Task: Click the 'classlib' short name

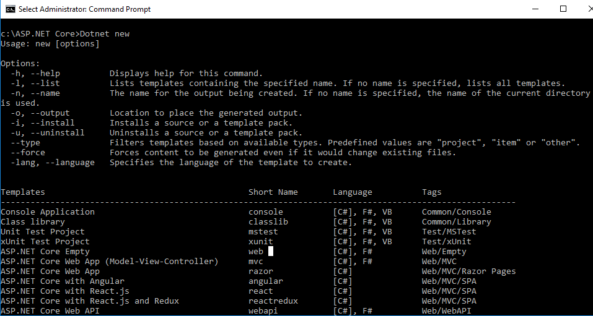Action: tap(268, 221)
